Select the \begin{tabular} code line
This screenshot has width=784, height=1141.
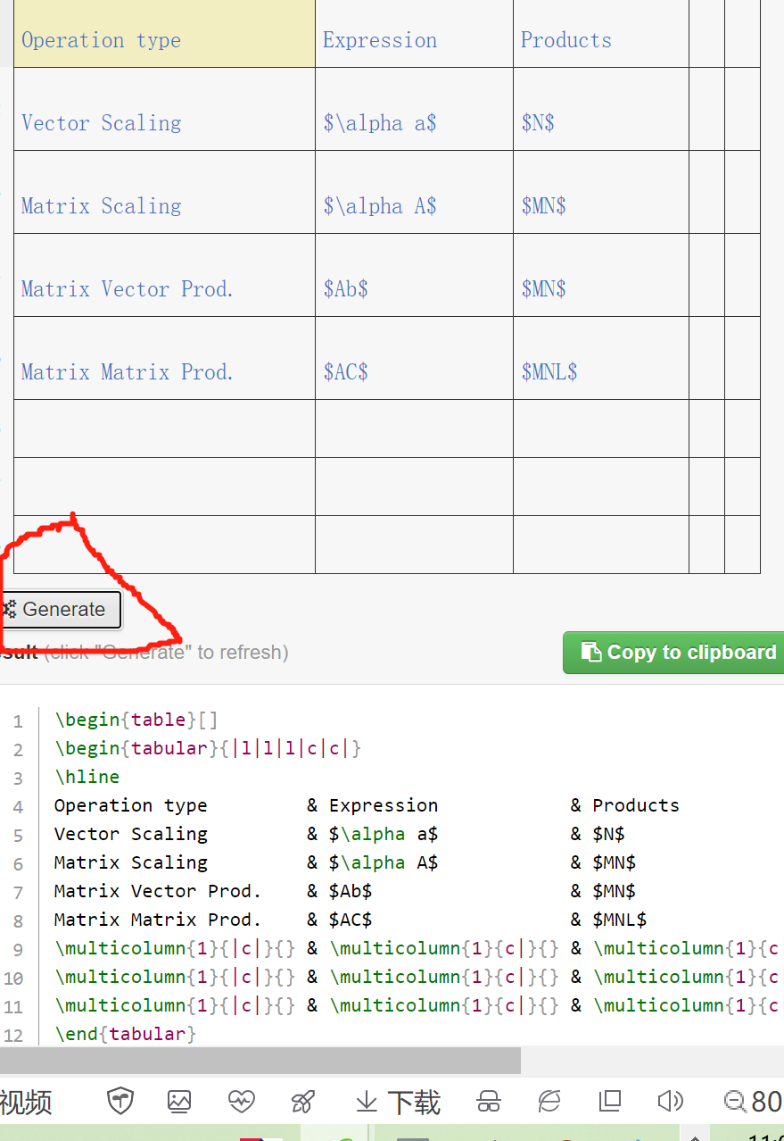point(207,748)
